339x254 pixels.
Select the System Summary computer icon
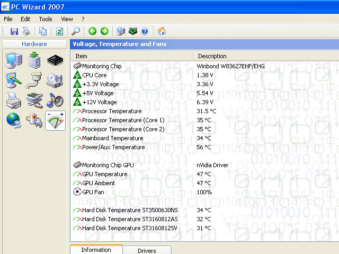[14, 60]
